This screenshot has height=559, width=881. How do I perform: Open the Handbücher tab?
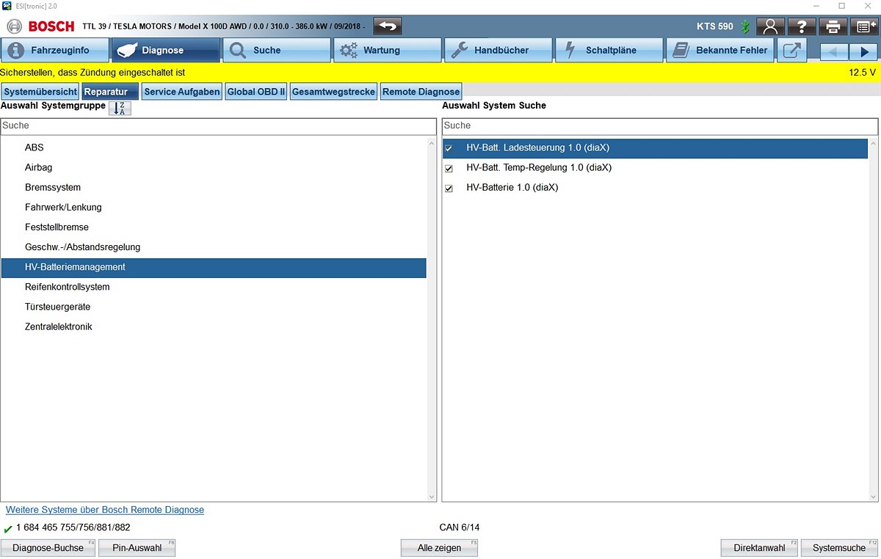pyautogui.click(x=498, y=51)
